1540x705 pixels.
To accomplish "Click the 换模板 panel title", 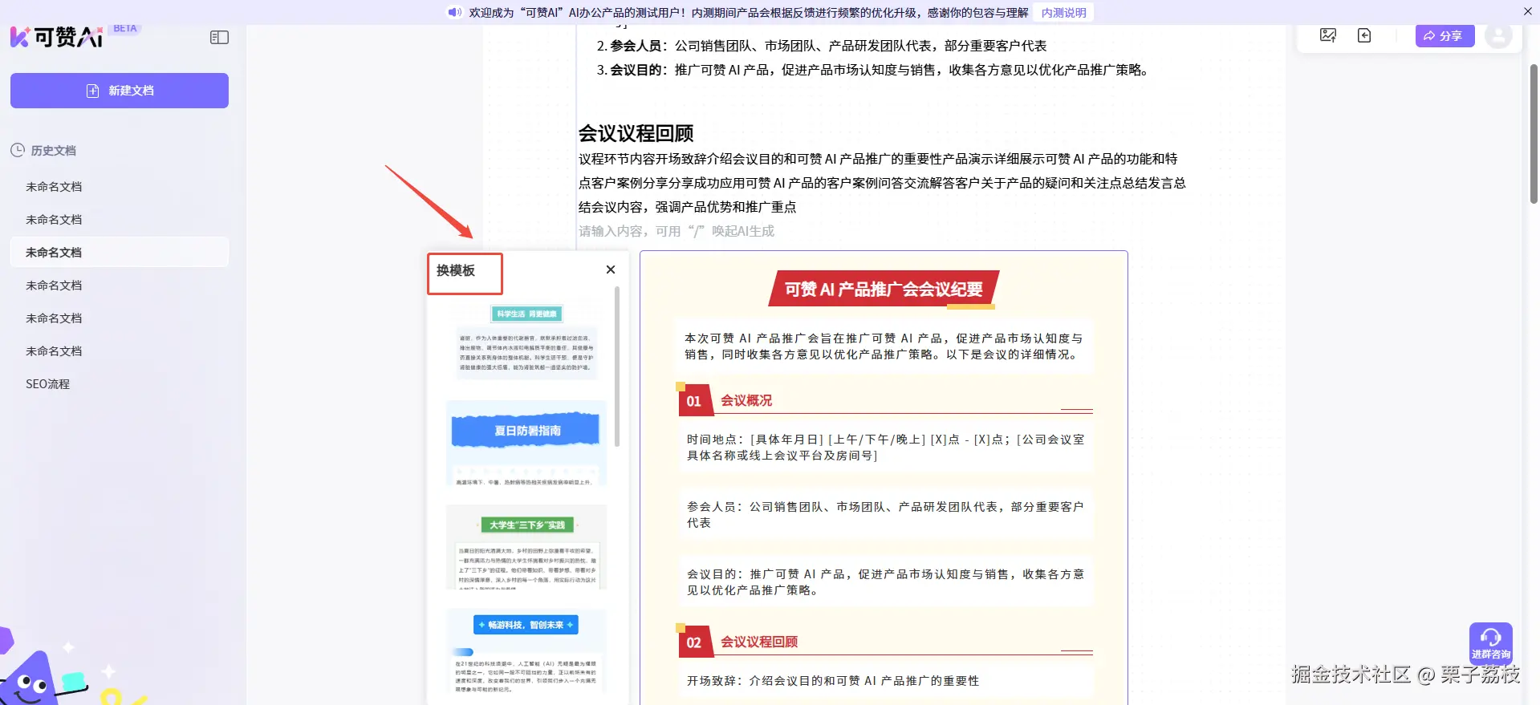I will [456, 271].
